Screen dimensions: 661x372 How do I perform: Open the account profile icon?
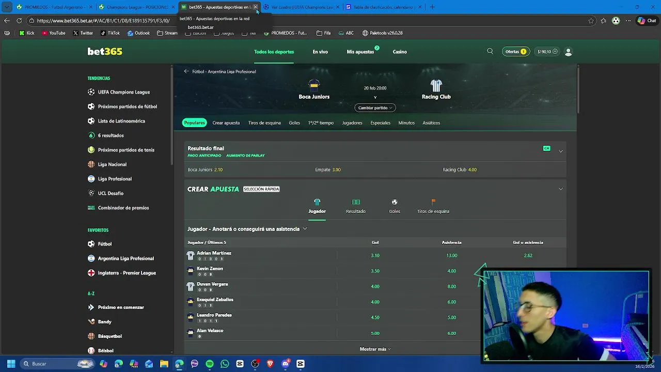[569, 52]
